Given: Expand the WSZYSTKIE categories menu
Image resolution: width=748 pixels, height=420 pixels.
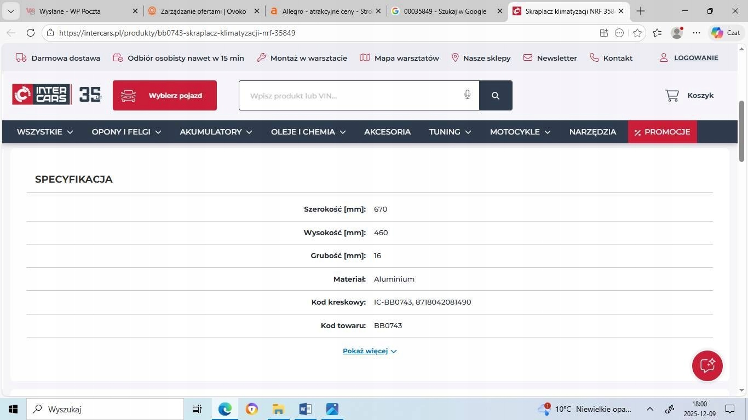Looking at the screenshot, I should 45,132.
